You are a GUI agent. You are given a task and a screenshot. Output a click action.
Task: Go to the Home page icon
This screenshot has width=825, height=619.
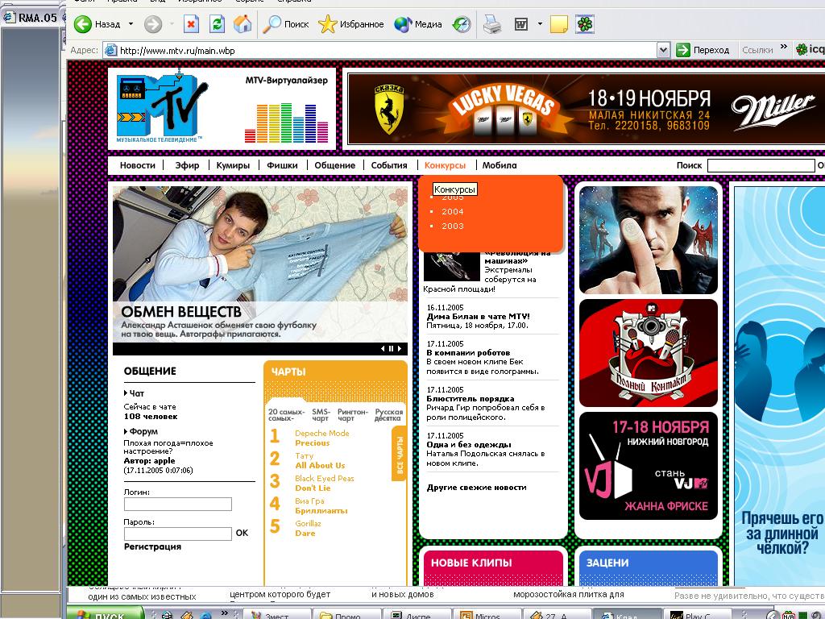(243, 24)
